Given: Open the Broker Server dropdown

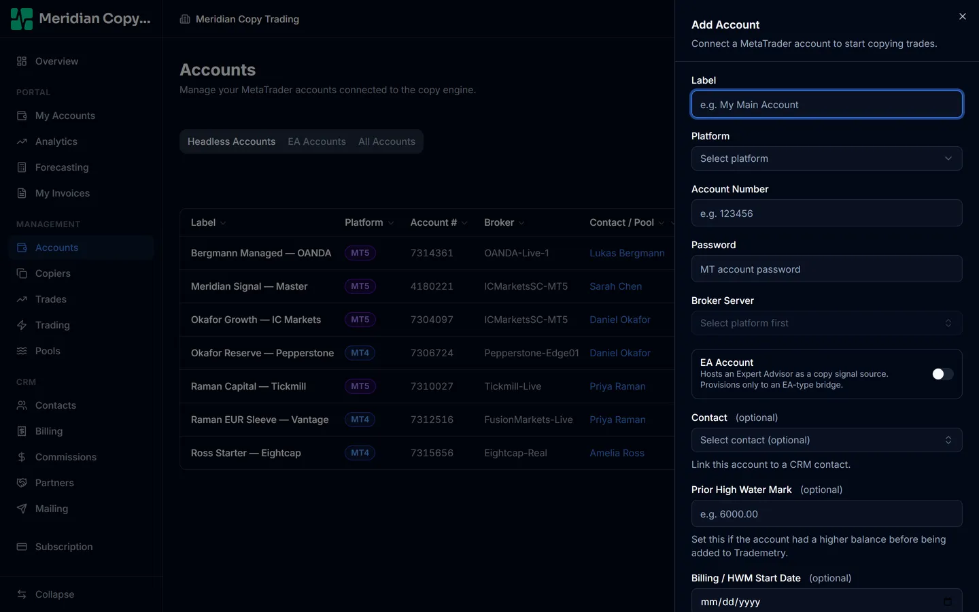Looking at the screenshot, I should click(x=827, y=323).
